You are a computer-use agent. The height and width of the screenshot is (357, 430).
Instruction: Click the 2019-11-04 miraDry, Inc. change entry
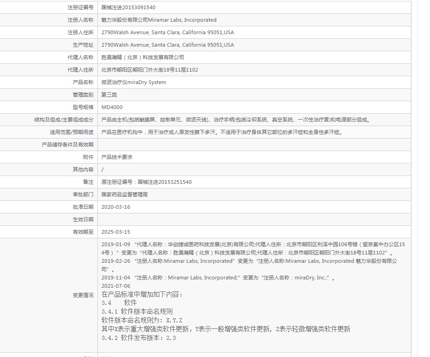(x=218, y=278)
